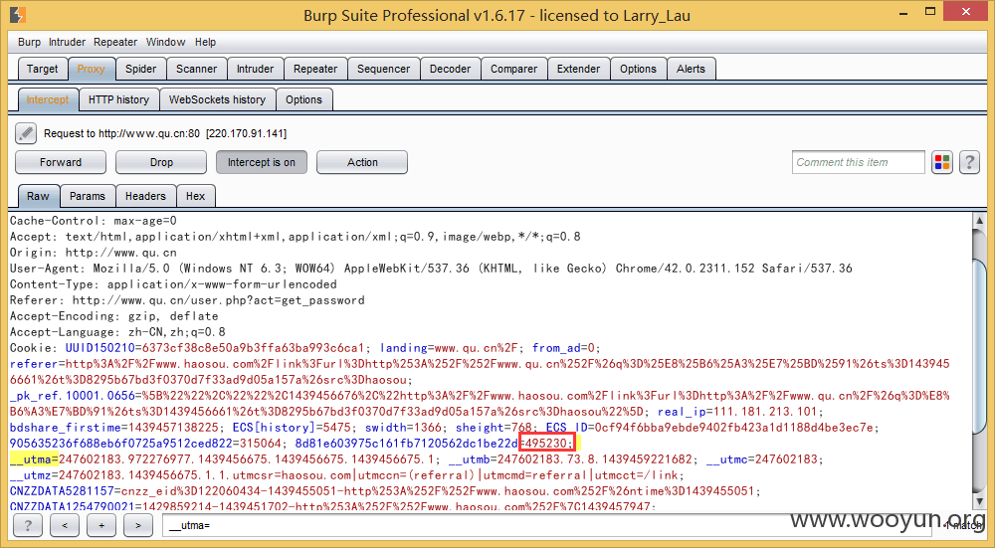The width and height of the screenshot is (995, 548).
Task: Open the Repeater tool tab
Action: [315, 69]
